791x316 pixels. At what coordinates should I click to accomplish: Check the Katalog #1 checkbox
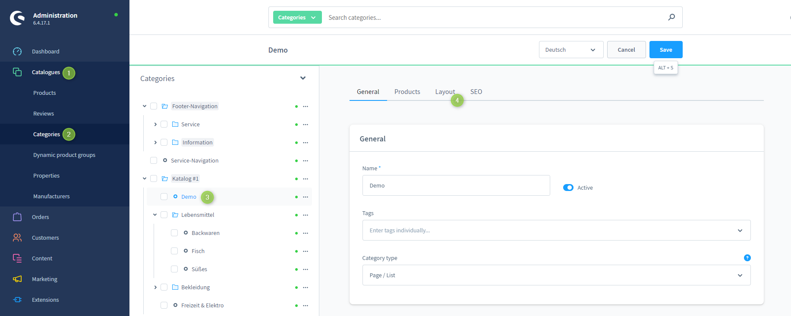click(x=154, y=178)
